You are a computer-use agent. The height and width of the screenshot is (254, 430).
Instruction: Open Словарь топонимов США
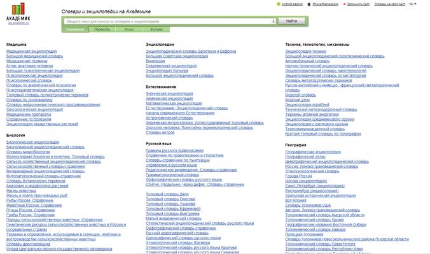308,206
